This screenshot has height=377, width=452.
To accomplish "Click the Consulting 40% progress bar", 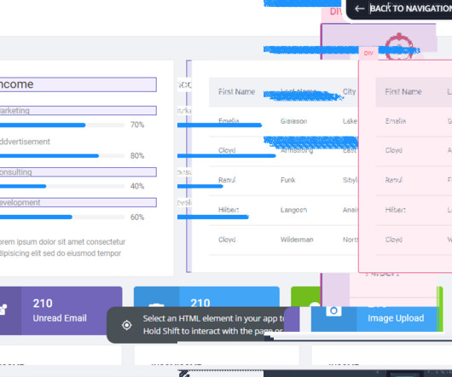I will tap(62, 186).
